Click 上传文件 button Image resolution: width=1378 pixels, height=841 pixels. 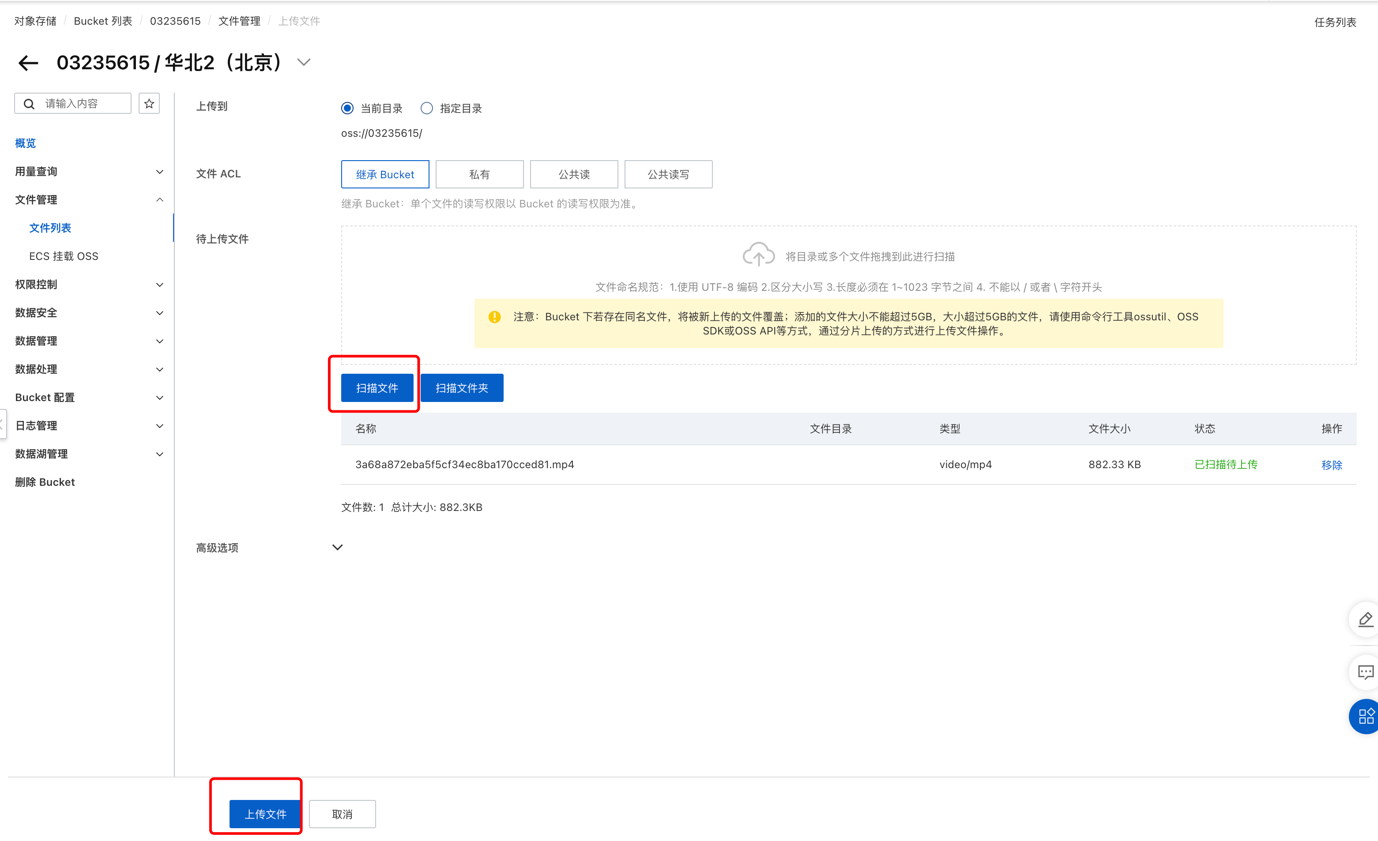[x=265, y=814]
